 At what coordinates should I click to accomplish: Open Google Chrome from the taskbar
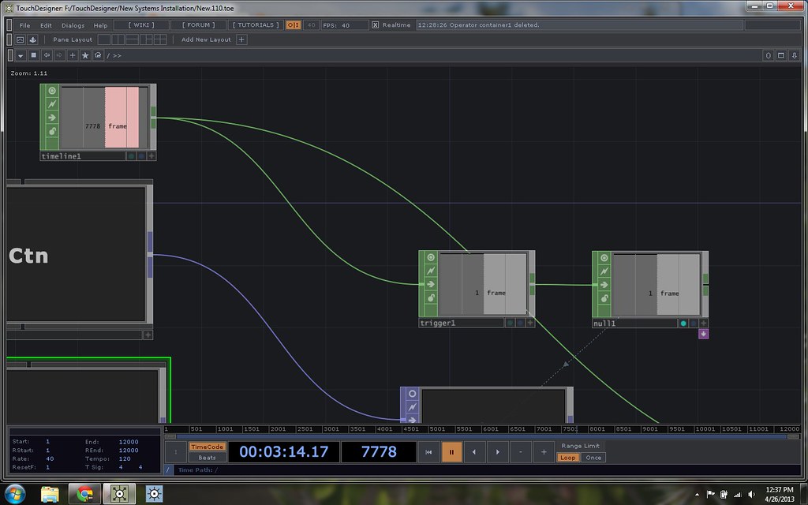pos(84,494)
